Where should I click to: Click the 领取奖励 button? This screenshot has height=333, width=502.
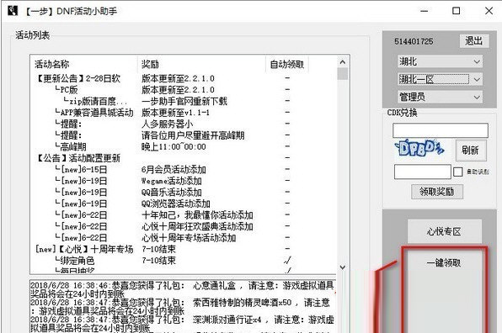click(x=437, y=192)
